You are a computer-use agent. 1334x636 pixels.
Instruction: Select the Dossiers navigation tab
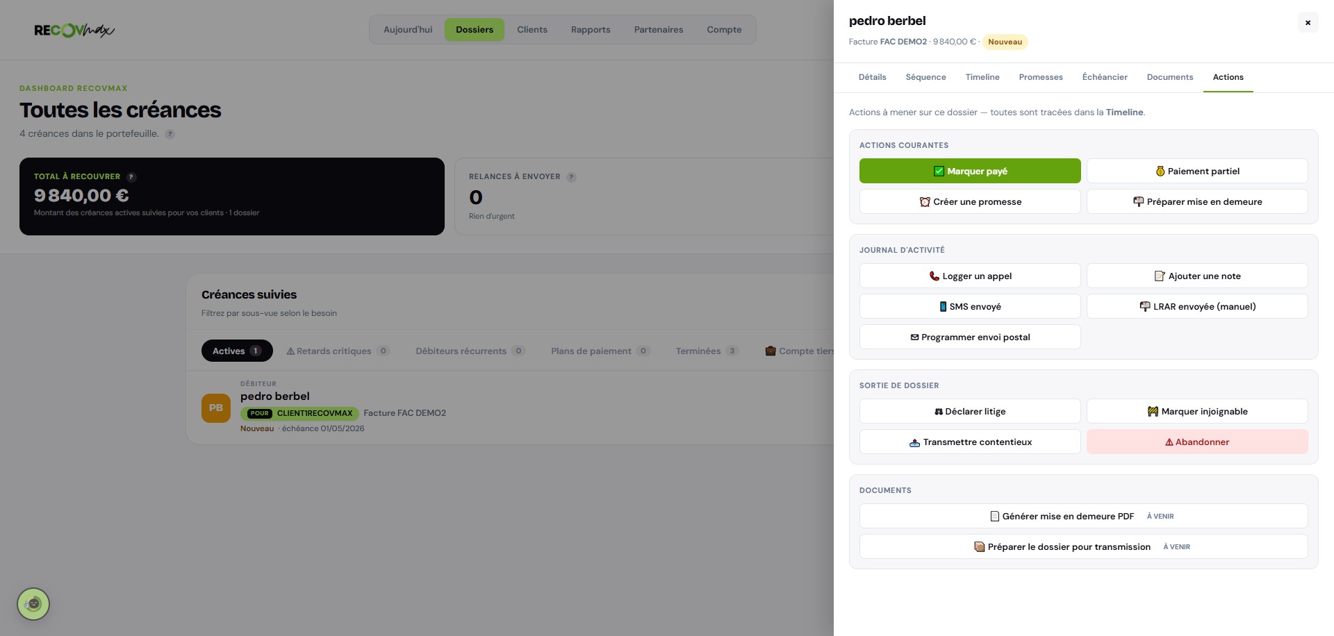tap(475, 30)
